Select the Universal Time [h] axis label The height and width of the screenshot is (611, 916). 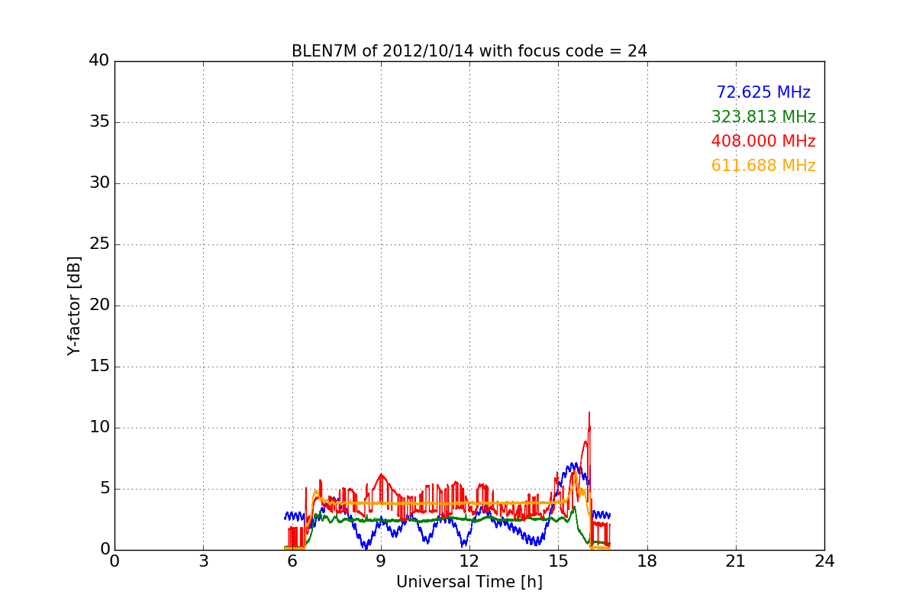pyautogui.click(x=469, y=582)
